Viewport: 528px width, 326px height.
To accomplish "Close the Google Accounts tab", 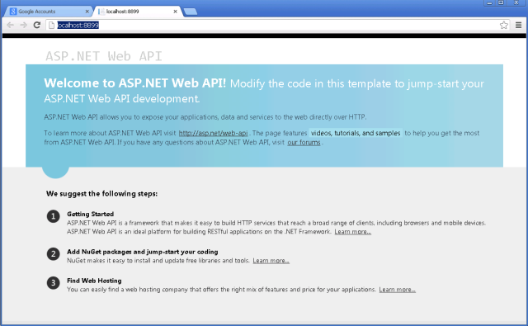I will coord(87,12).
